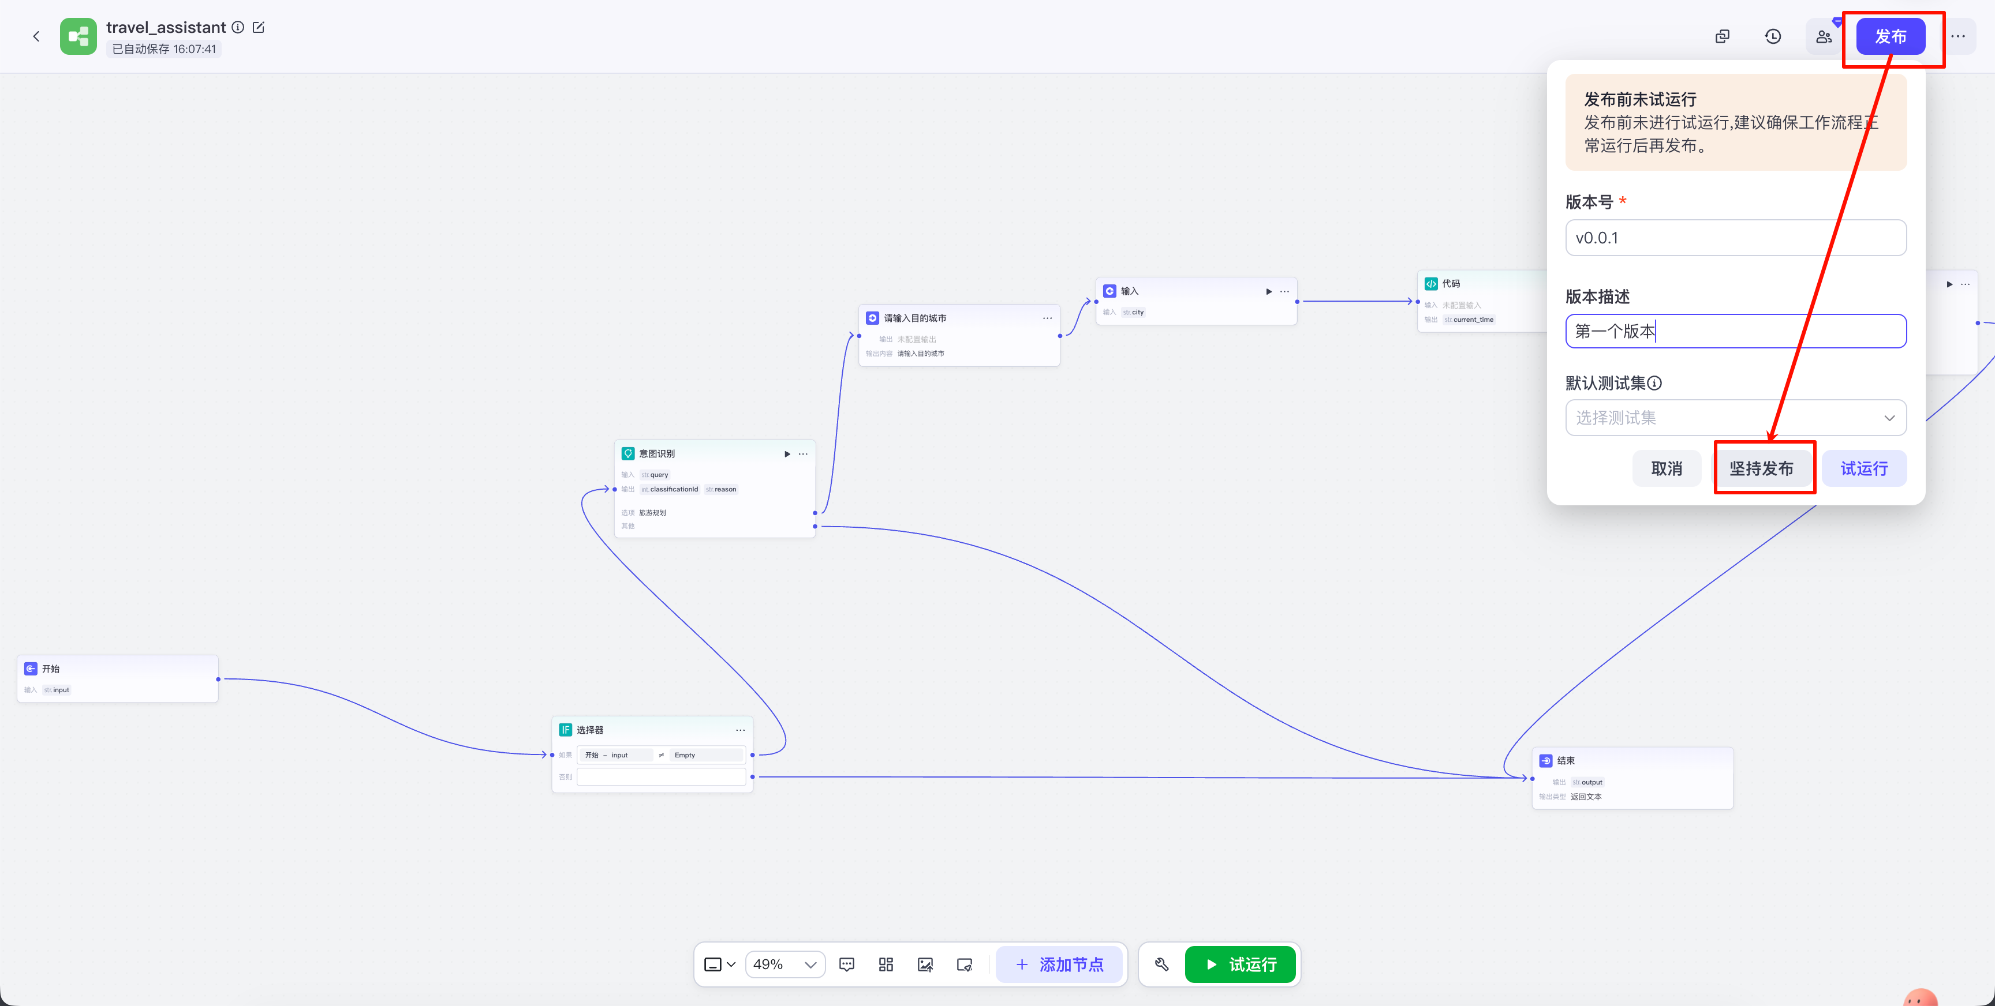Screen dimensions: 1995x1006
Task: Go back with the left arrow
Action: coord(36,36)
